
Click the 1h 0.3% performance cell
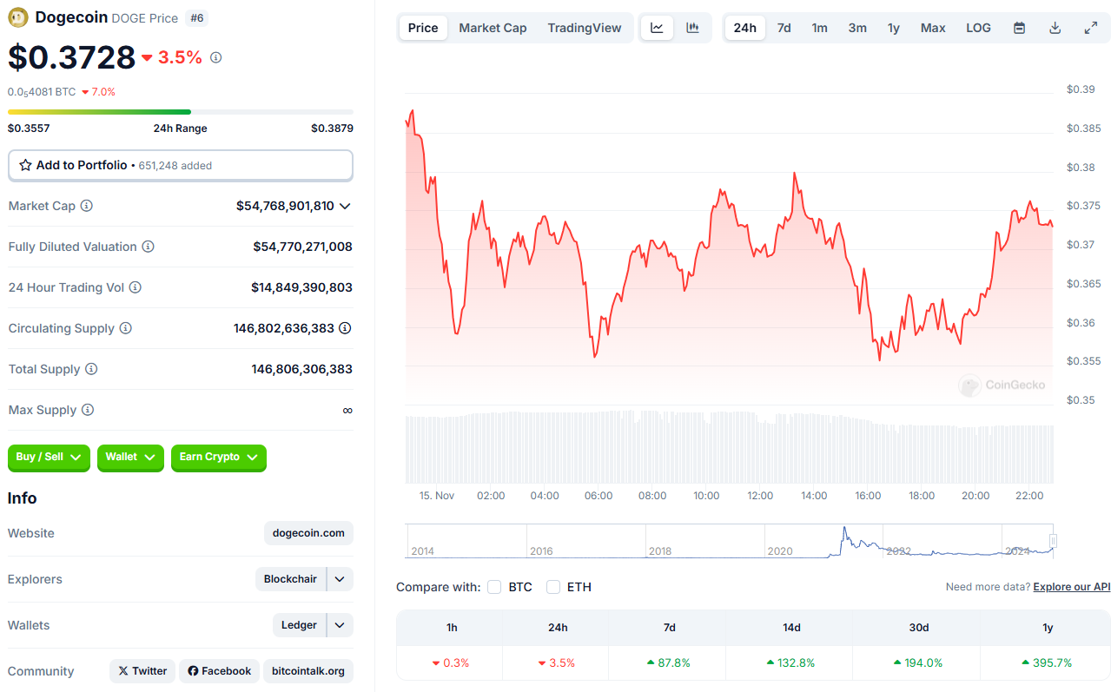451,662
